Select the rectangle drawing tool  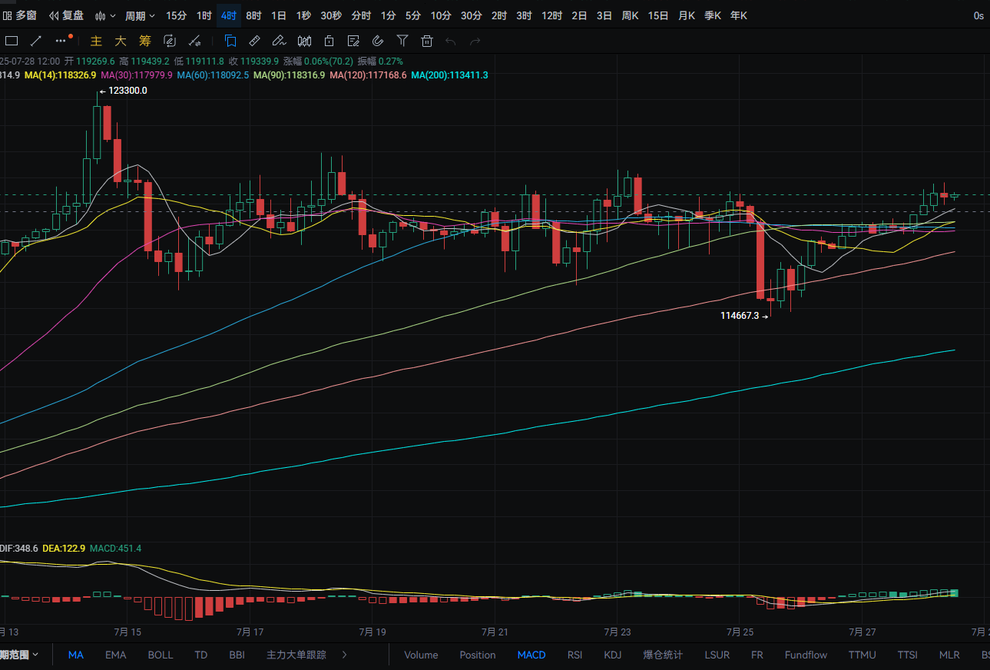pos(12,41)
